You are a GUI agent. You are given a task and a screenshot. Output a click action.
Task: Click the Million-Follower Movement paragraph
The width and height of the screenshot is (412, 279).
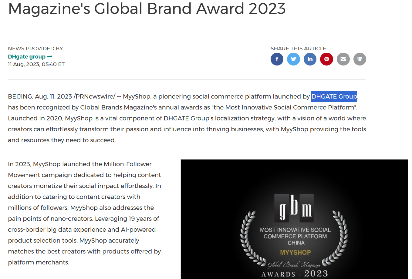coord(85,213)
